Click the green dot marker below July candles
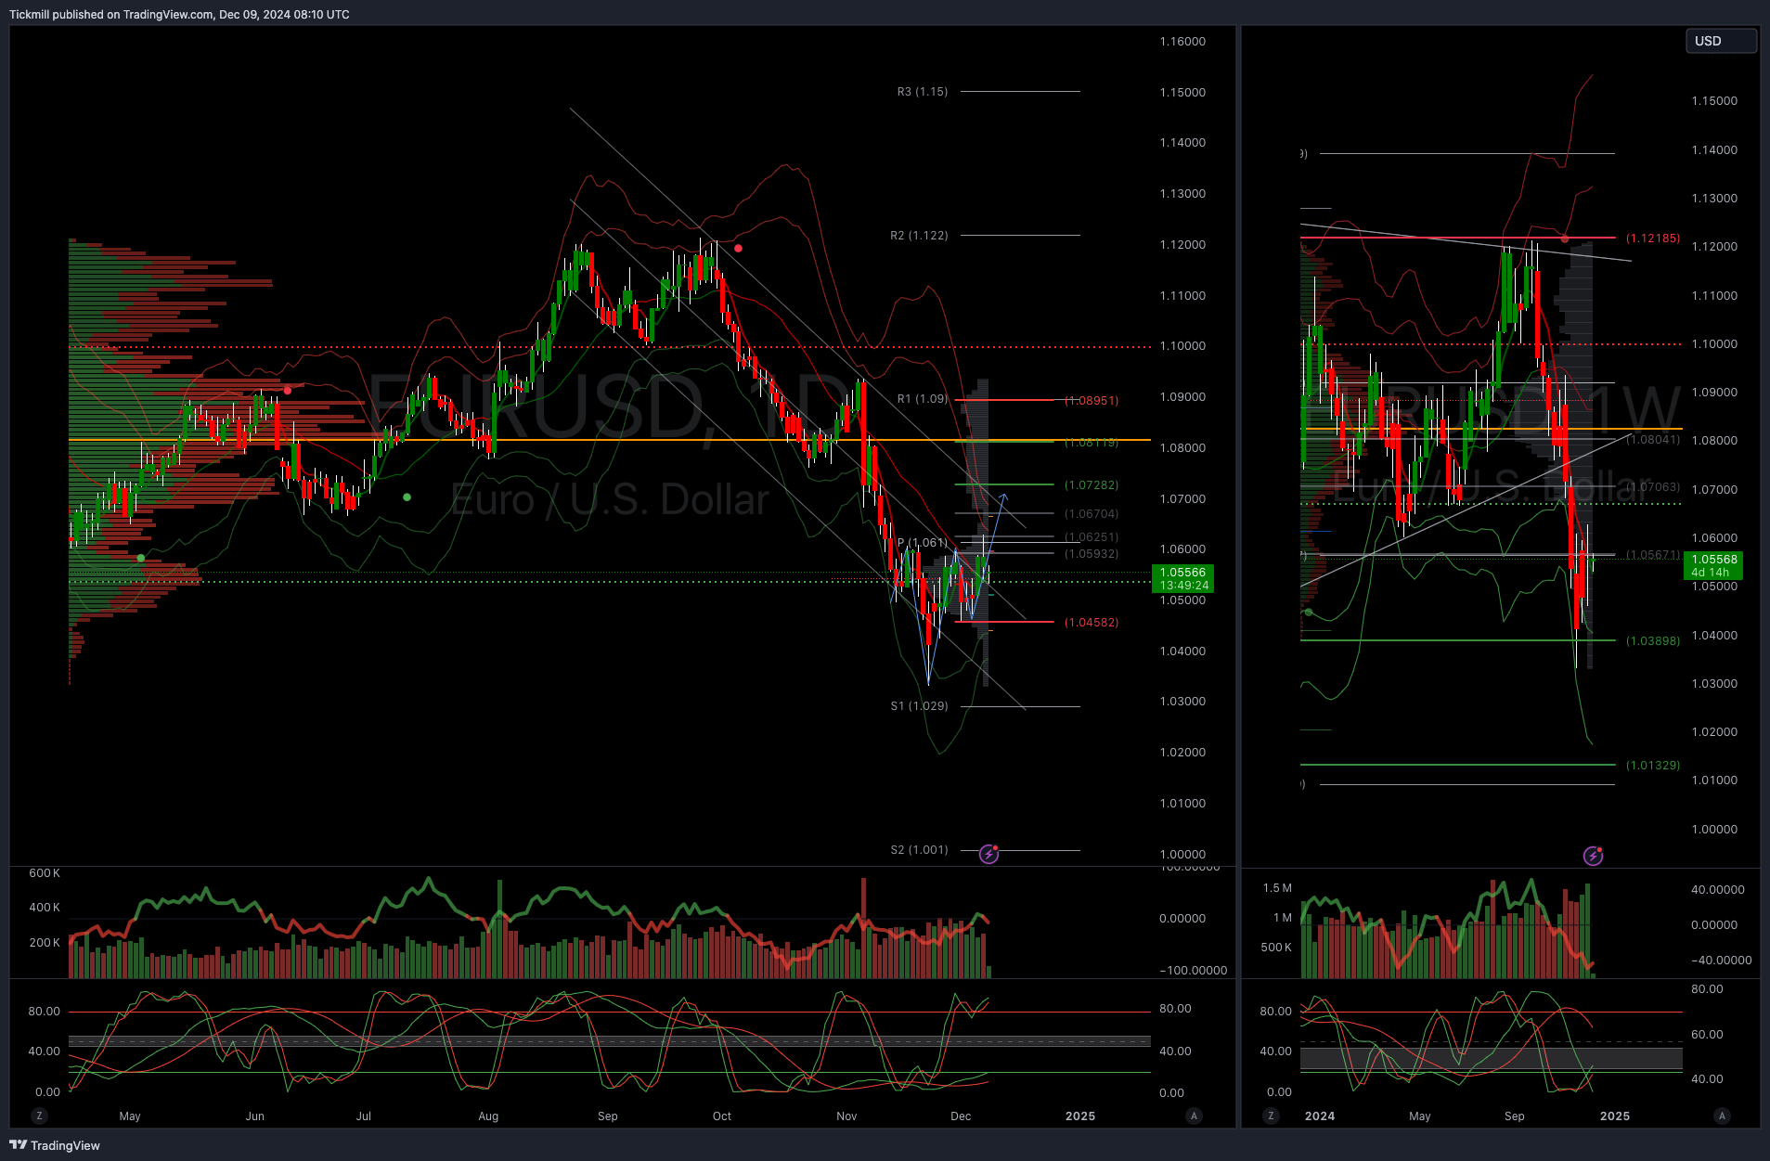1770x1161 pixels. pyautogui.click(x=407, y=497)
